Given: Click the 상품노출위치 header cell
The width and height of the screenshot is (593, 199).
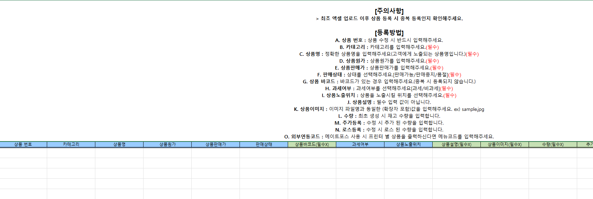Looking at the screenshot, I should click(x=409, y=144).
